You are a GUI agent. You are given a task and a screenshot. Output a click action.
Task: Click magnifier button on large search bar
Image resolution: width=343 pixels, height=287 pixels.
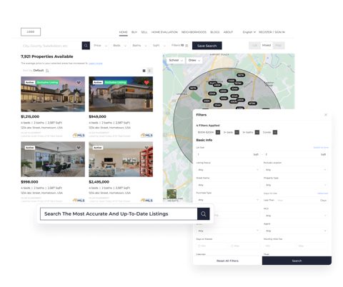204,213
